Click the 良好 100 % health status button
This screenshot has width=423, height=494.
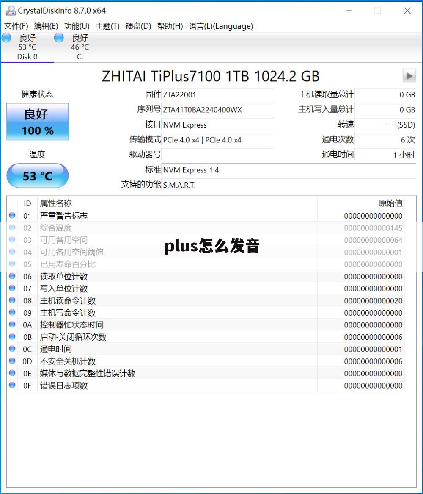[37, 122]
